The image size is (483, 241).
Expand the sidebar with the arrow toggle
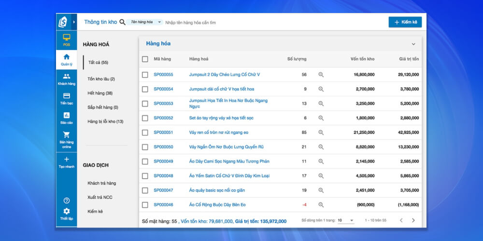click(x=74, y=22)
